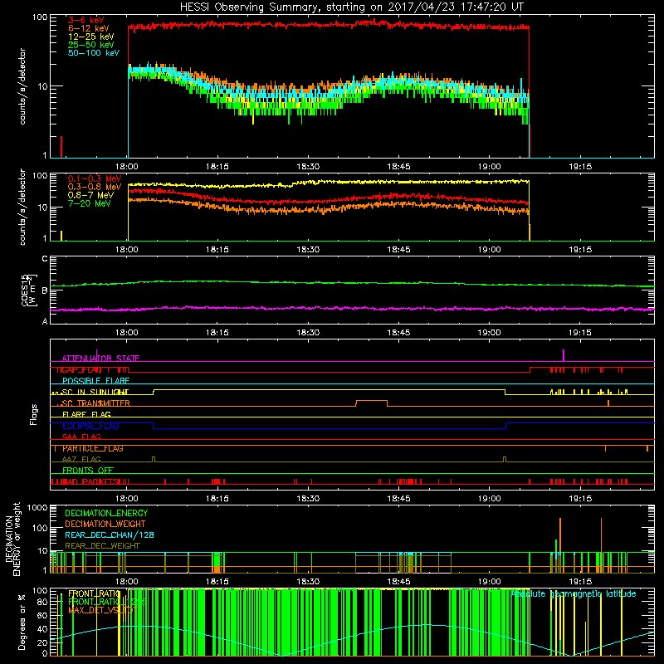664x664 pixels.
Task: Click the AA7 flag pulse near 19:02
Action: [x=505, y=459]
